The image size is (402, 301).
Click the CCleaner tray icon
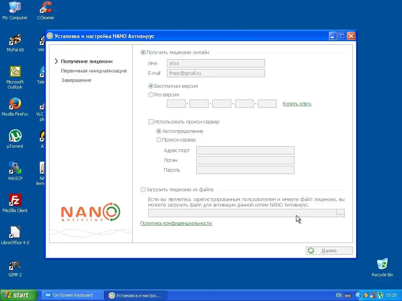(x=373, y=296)
